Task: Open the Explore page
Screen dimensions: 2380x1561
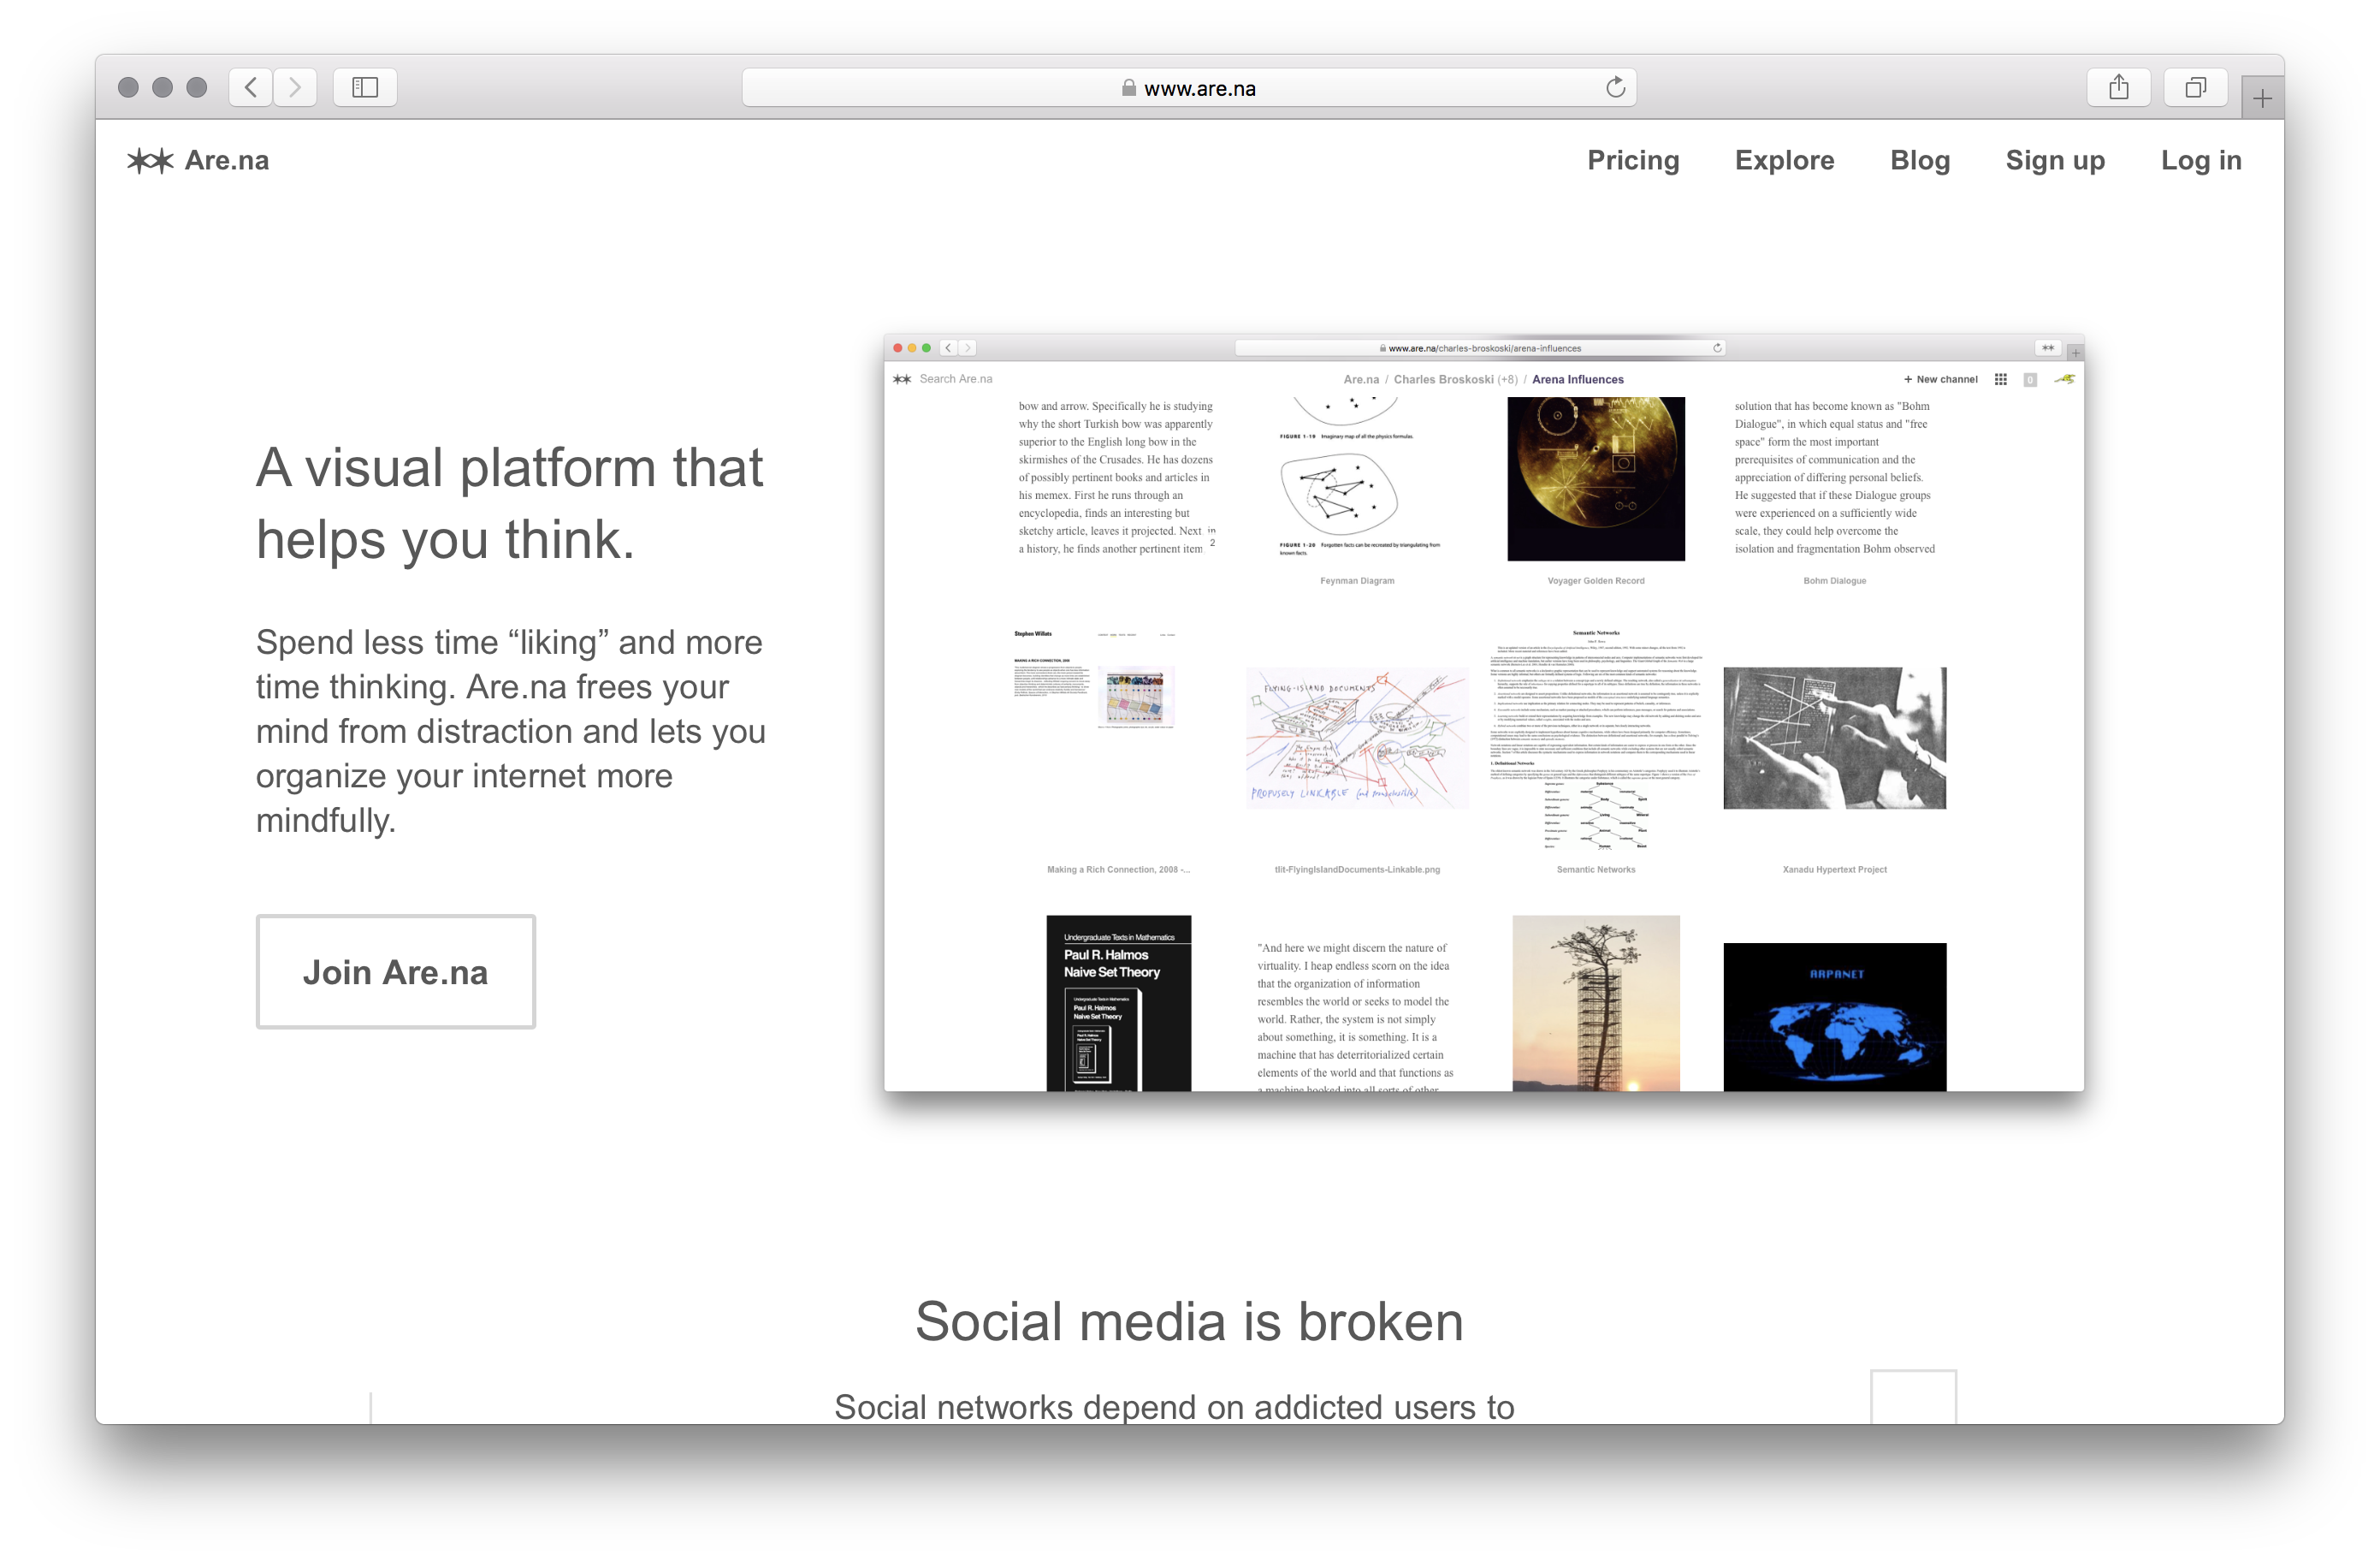Action: click(1784, 160)
